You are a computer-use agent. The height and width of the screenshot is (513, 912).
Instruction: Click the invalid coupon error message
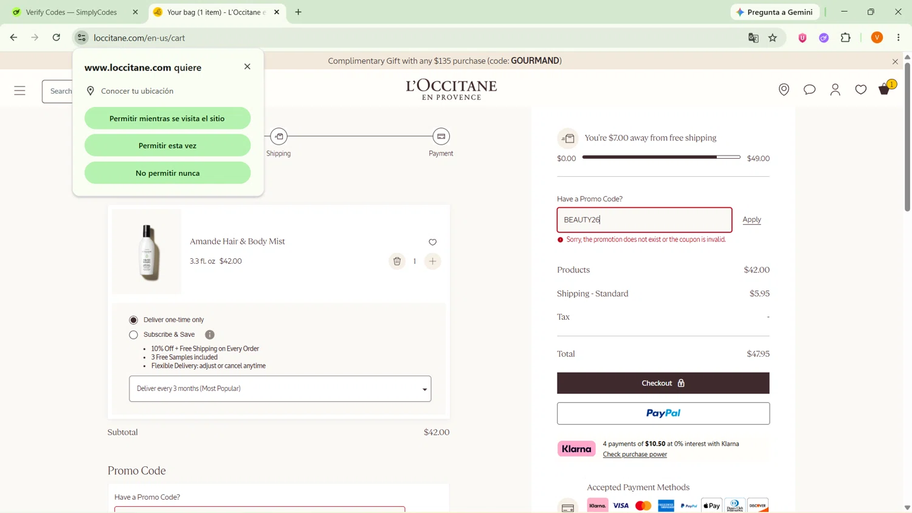coord(646,240)
